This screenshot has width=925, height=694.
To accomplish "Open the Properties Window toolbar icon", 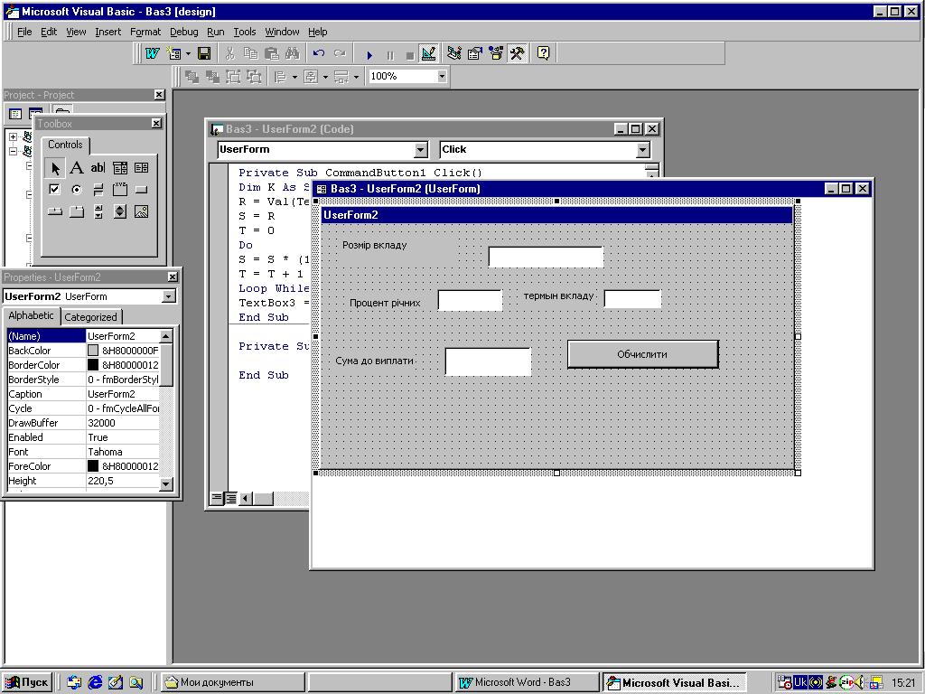I will tap(475, 53).
